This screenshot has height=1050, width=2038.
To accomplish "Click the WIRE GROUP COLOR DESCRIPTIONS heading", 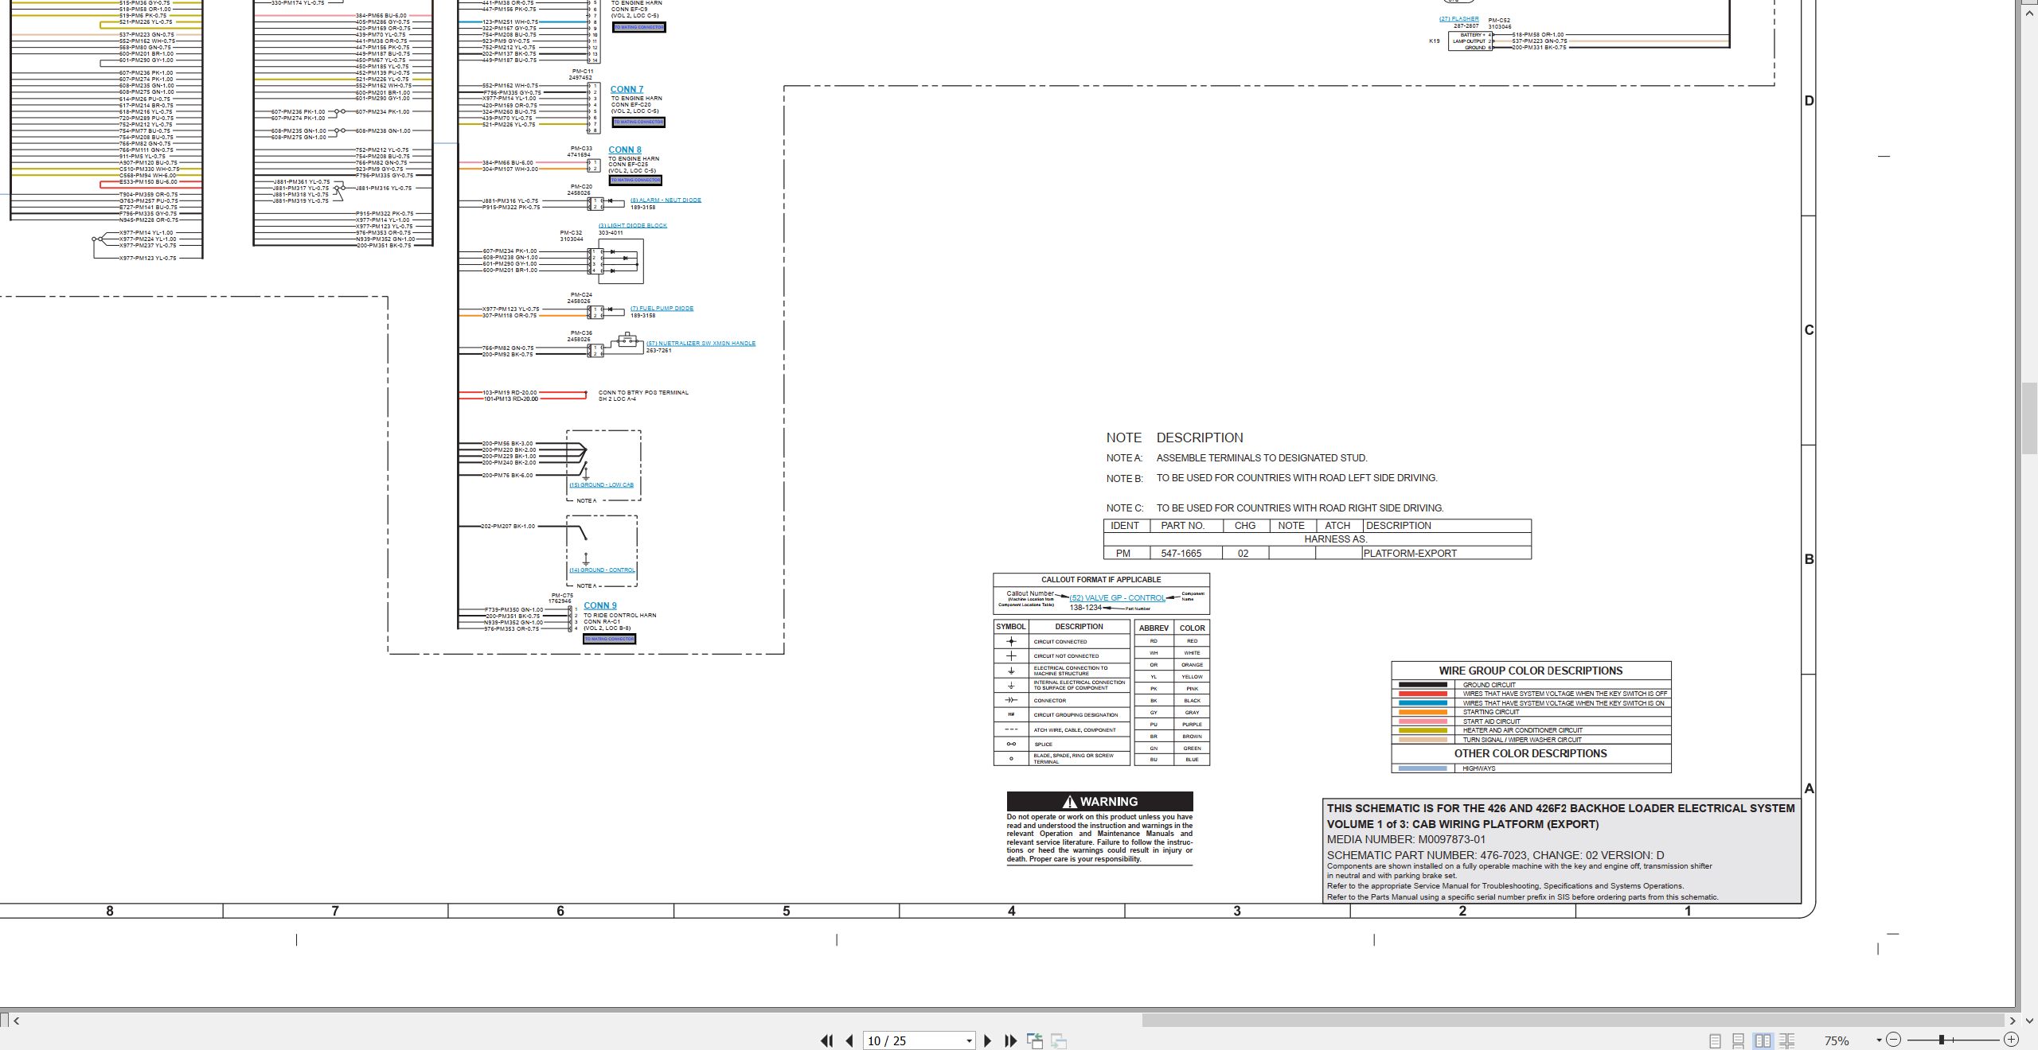I will click(1530, 671).
